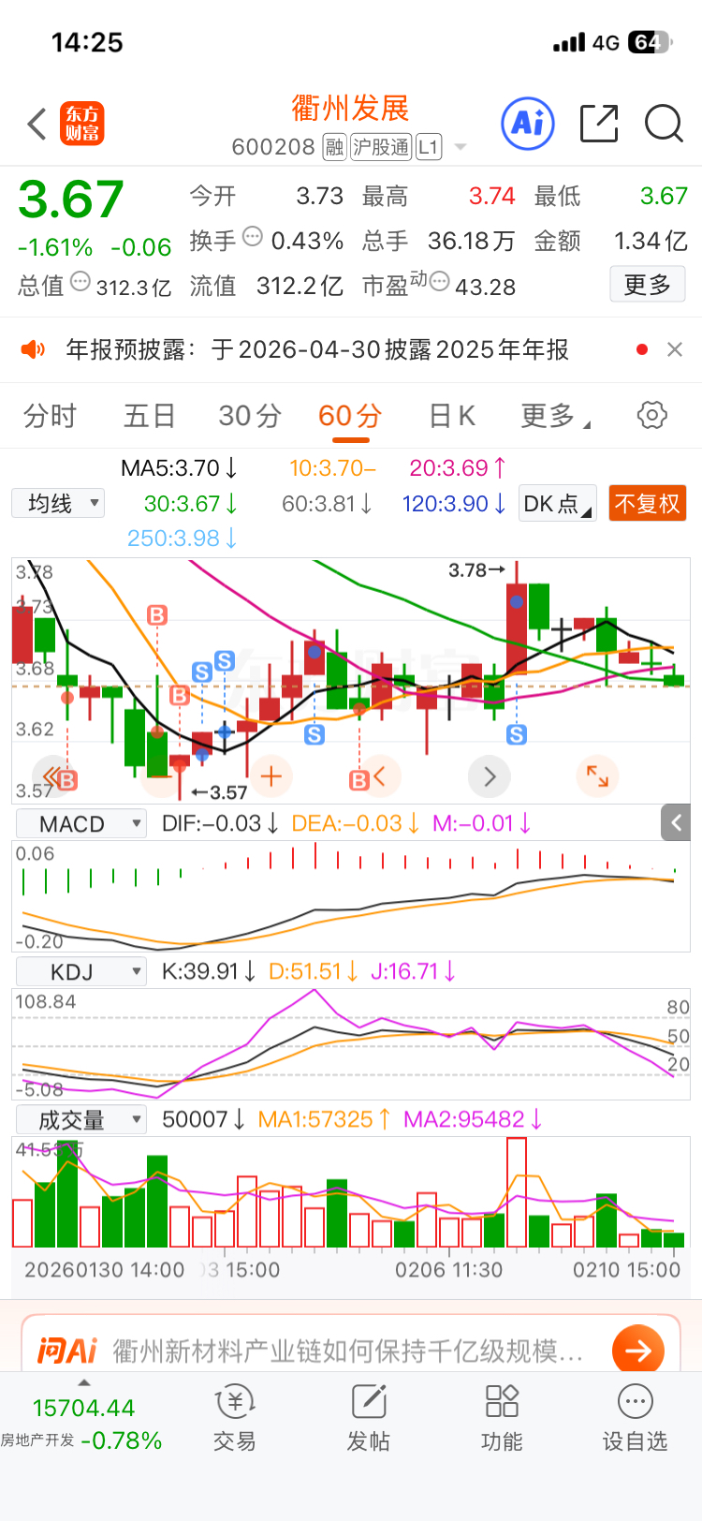Tap the double-left rewind chart icon
Viewport: 702px width, 1521px height.
click(53, 776)
